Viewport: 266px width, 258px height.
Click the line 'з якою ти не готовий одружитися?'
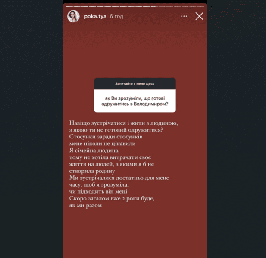(x=116, y=130)
